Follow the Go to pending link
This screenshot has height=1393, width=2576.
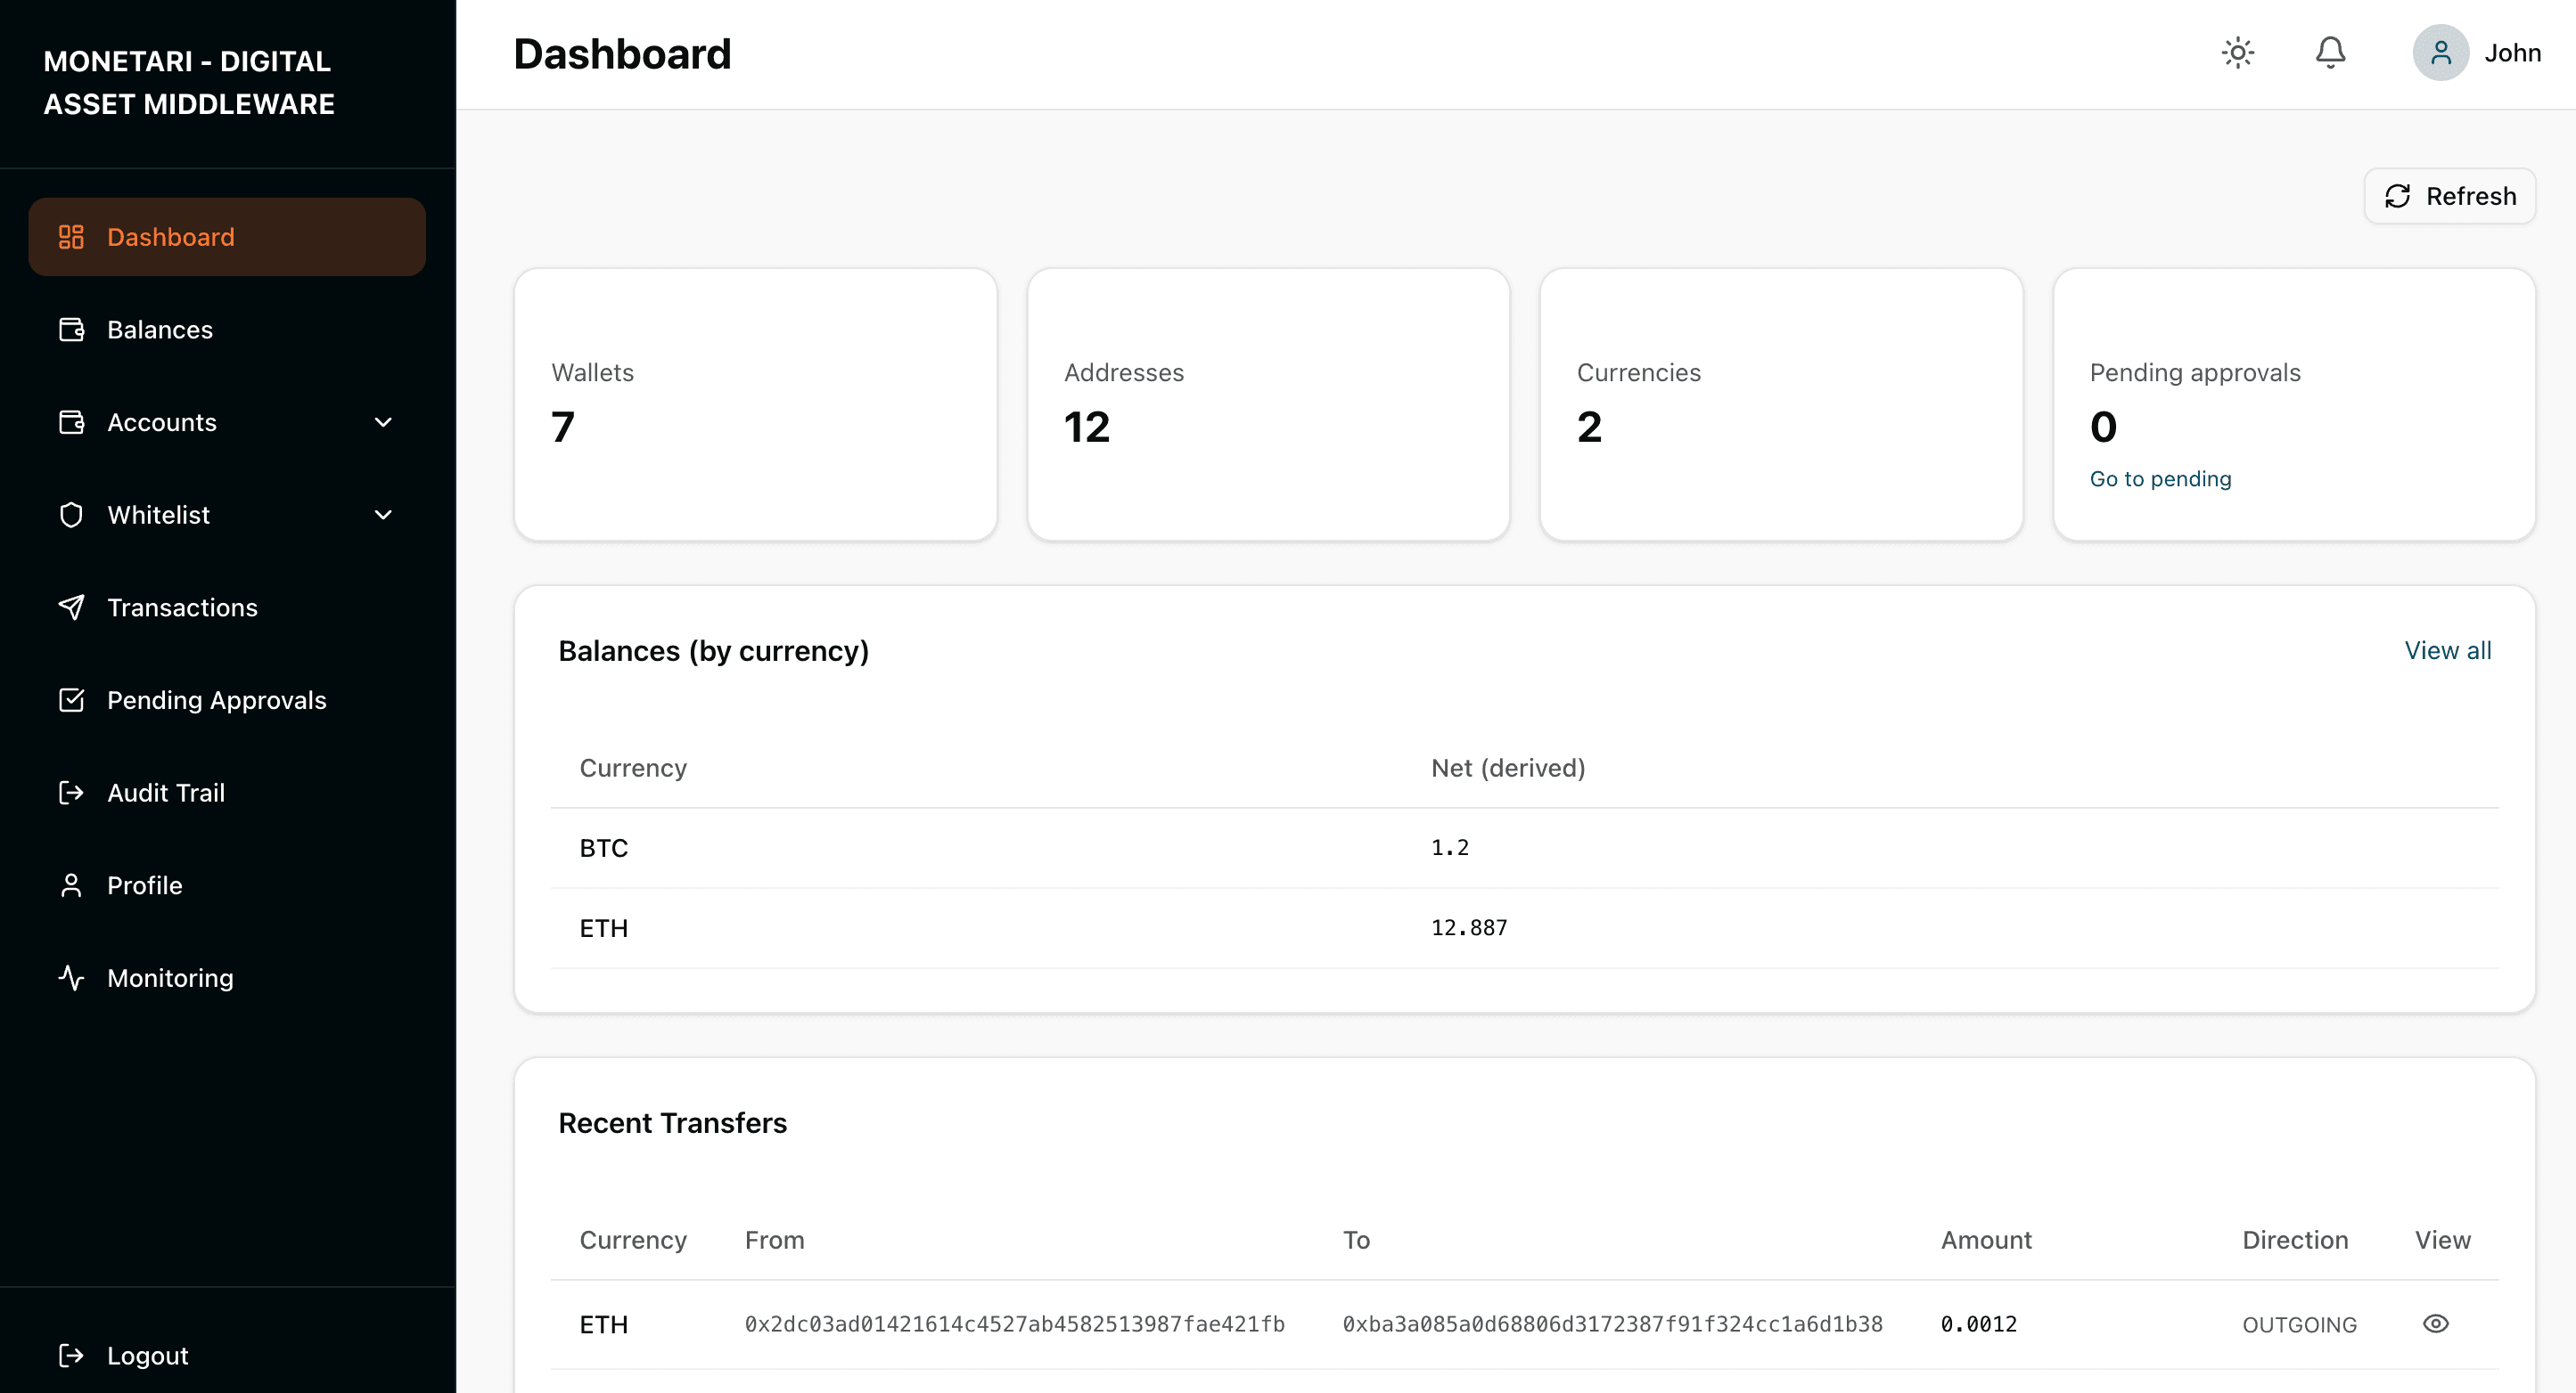point(2160,478)
